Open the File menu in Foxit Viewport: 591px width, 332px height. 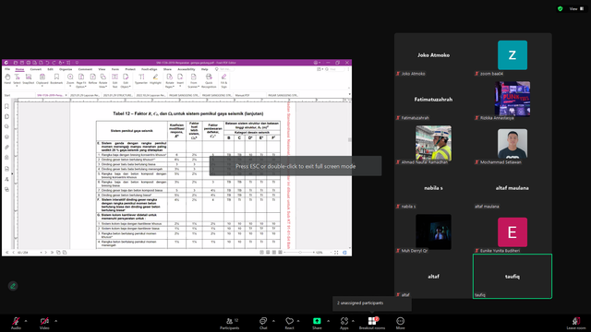(7, 69)
